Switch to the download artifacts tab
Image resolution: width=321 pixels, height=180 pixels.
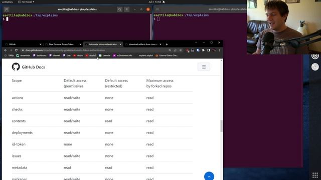143,44
